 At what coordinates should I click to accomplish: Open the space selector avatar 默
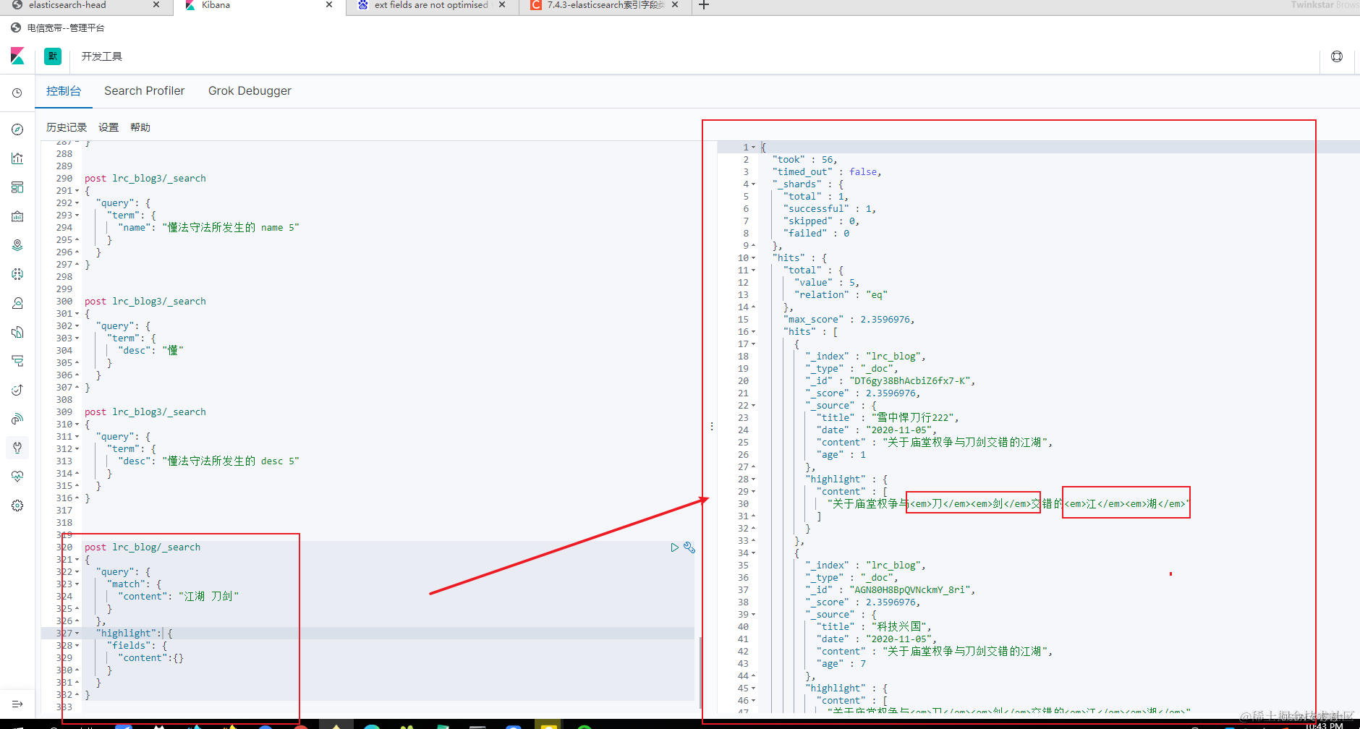tap(53, 56)
